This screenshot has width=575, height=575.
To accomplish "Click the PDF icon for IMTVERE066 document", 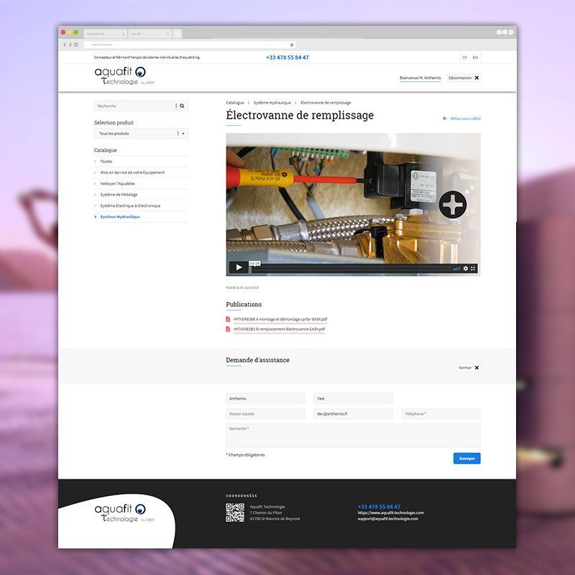I will click(229, 319).
